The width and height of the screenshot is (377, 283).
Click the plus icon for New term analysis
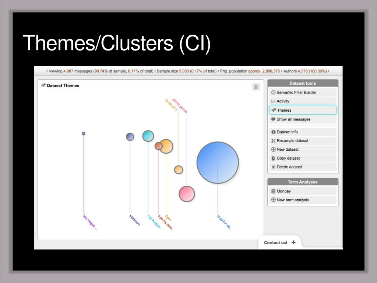(x=273, y=200)
